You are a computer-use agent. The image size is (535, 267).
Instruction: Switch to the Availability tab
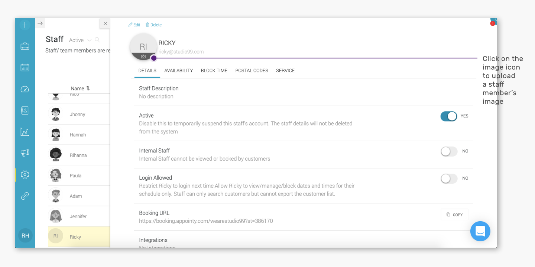(179, 71)
